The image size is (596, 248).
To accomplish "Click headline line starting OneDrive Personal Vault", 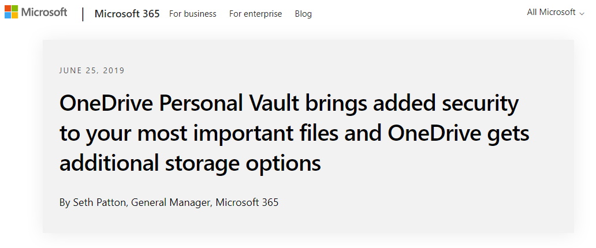I will pos(289,104).
